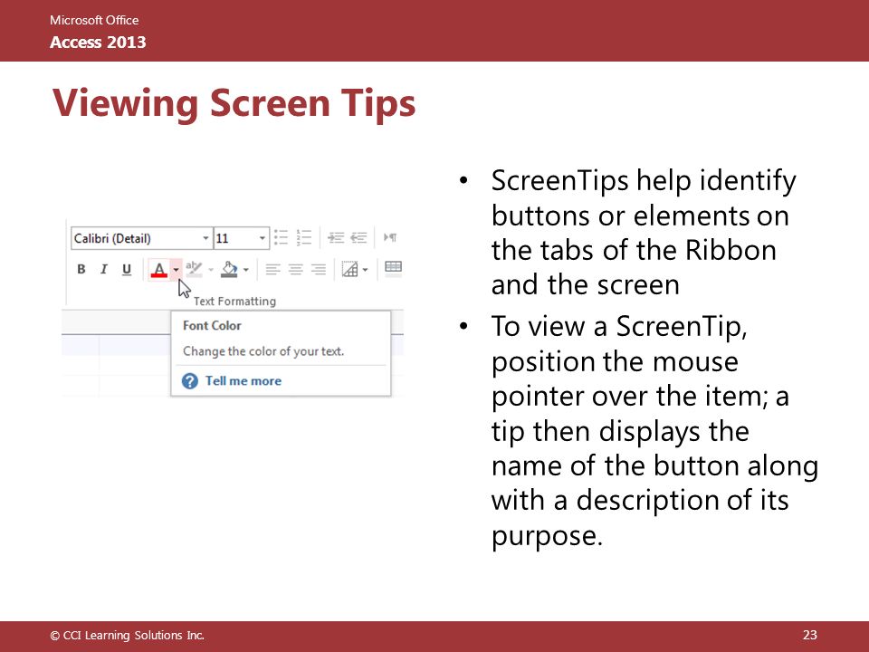The height and width of the screenshot is (652, 869).
Task: Align text right
Action: 318,270
